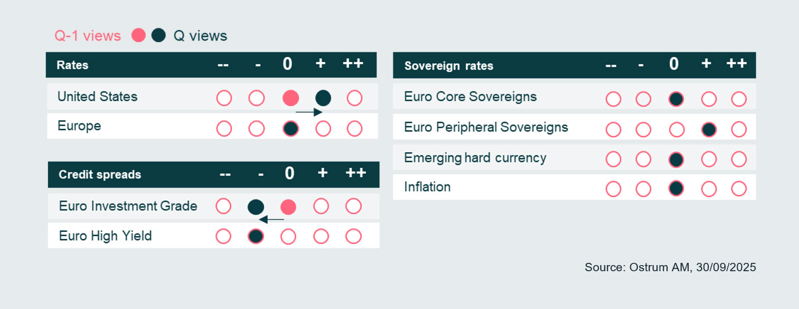Click the Credit spreads table header
This screenshot has height=309, width=799.
(100, 175)
